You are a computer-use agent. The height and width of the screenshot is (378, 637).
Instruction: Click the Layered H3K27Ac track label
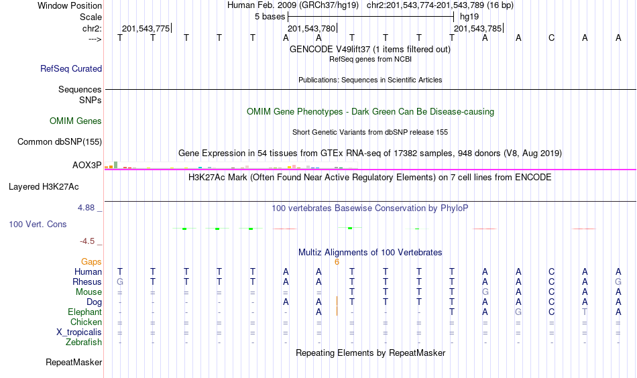click(44, 187)
